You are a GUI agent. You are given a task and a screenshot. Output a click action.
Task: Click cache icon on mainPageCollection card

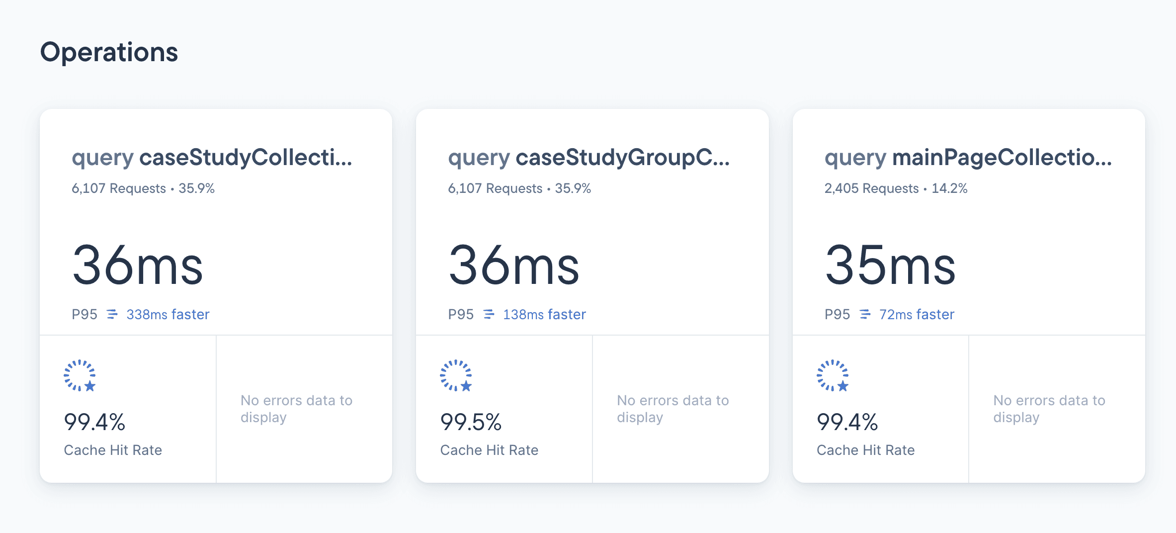833,375
